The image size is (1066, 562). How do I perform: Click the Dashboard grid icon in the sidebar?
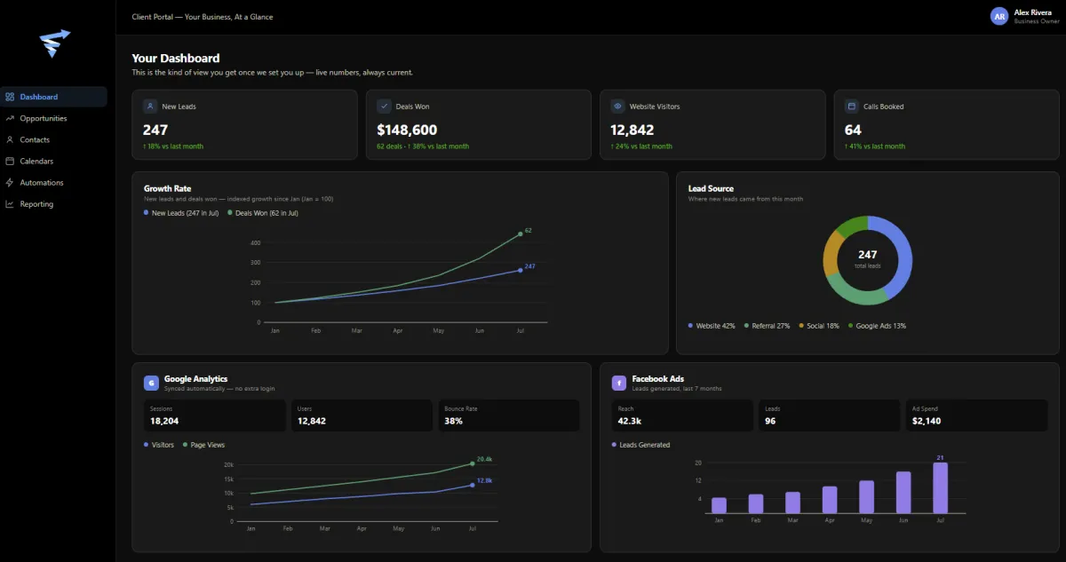point(10,97)
